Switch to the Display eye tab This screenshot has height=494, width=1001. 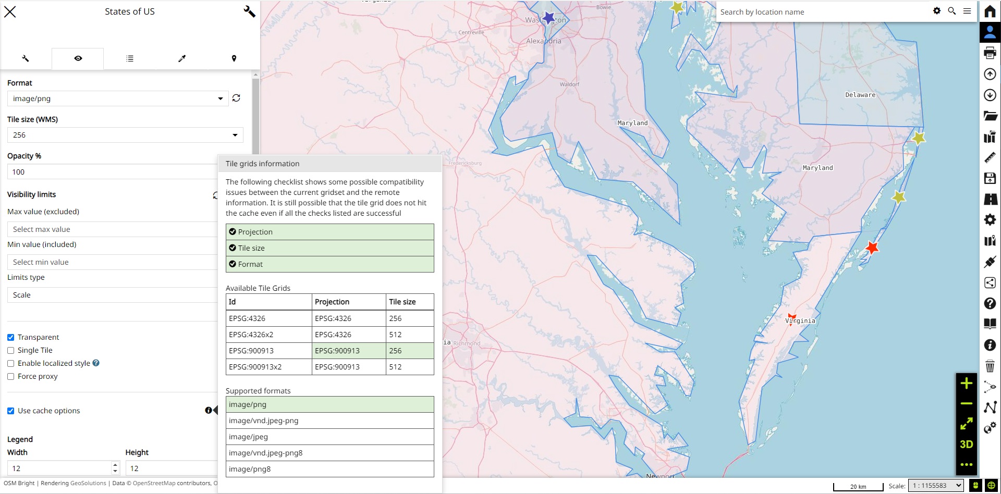78,58
